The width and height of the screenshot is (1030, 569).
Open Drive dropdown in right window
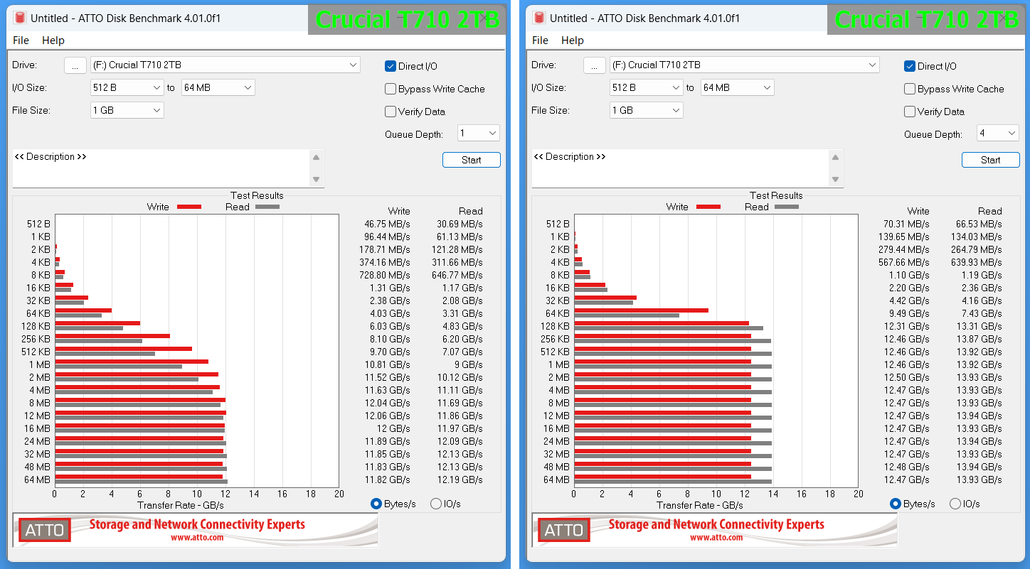coord(745,65)
